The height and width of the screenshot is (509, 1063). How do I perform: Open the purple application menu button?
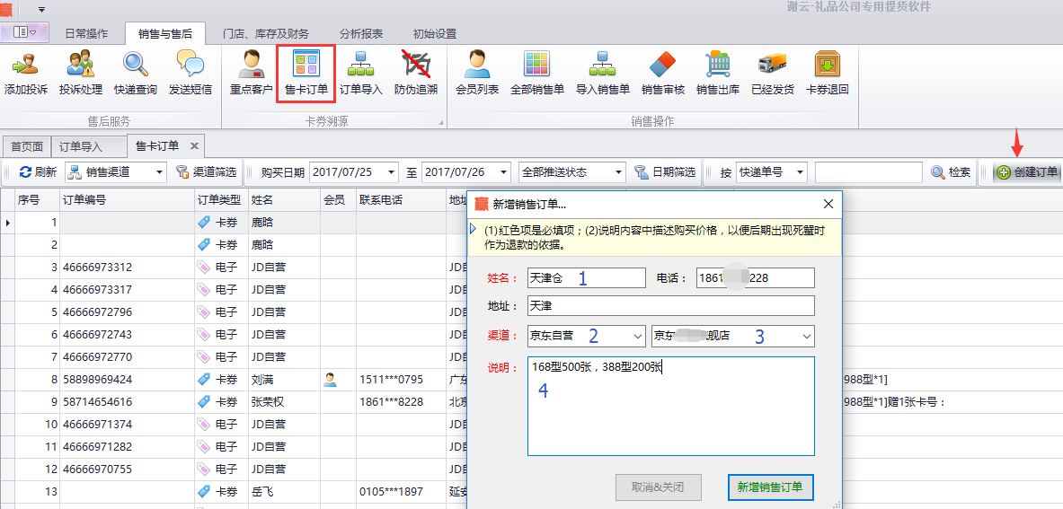click(25, 31)
